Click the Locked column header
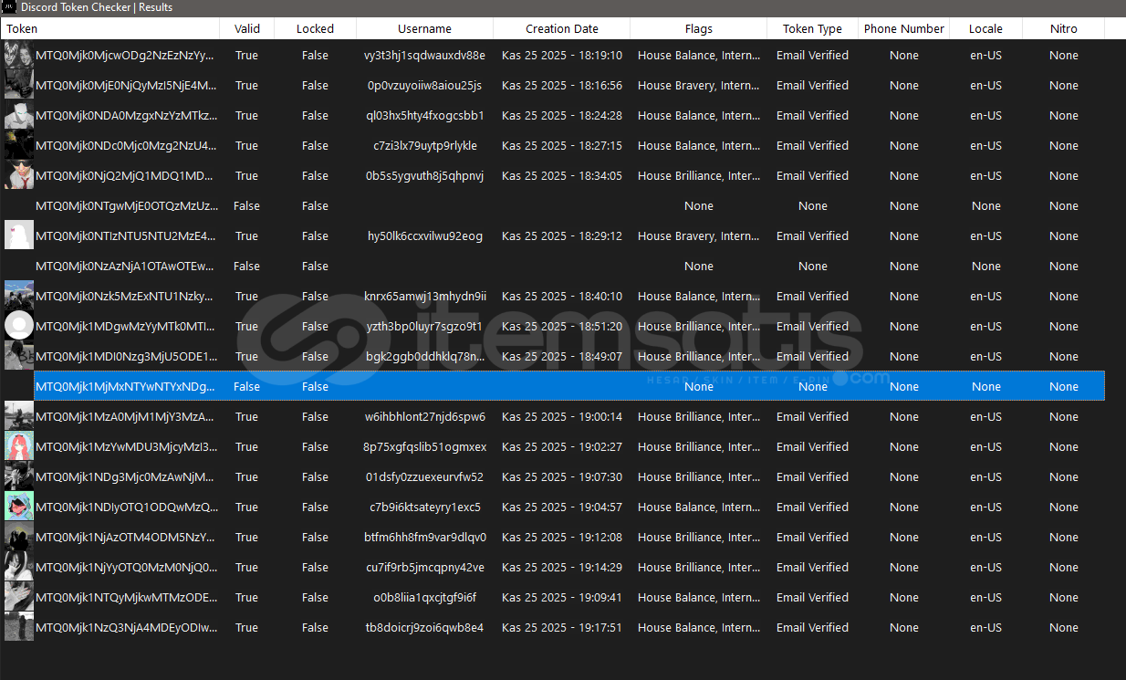The image size is (1126, 680). pos(315,29)
